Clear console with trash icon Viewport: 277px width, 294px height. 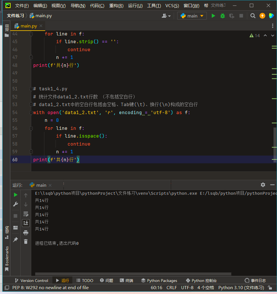point(26,241)
